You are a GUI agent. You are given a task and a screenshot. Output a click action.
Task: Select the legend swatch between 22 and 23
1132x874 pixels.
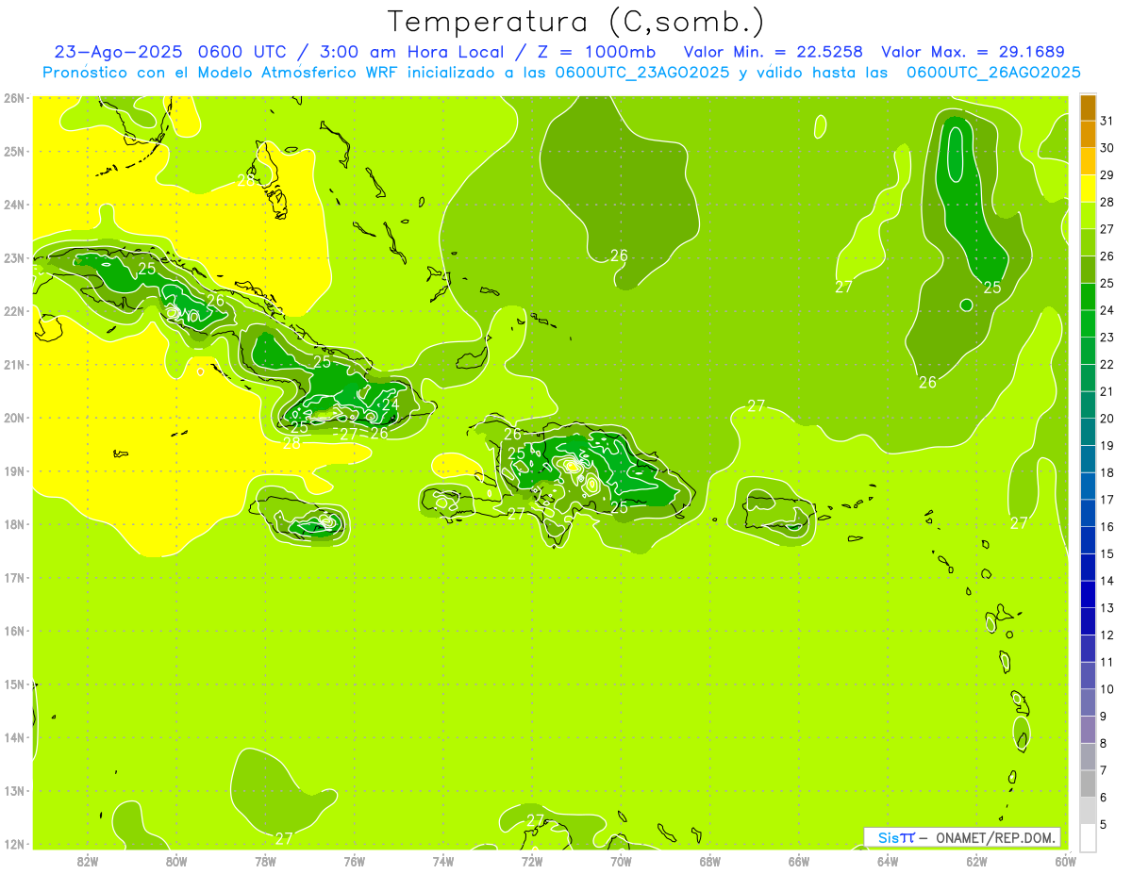click(1089, 352)
